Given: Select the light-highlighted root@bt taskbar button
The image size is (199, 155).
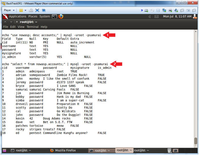Looking at the screenshot, I should tap(124, 150).
